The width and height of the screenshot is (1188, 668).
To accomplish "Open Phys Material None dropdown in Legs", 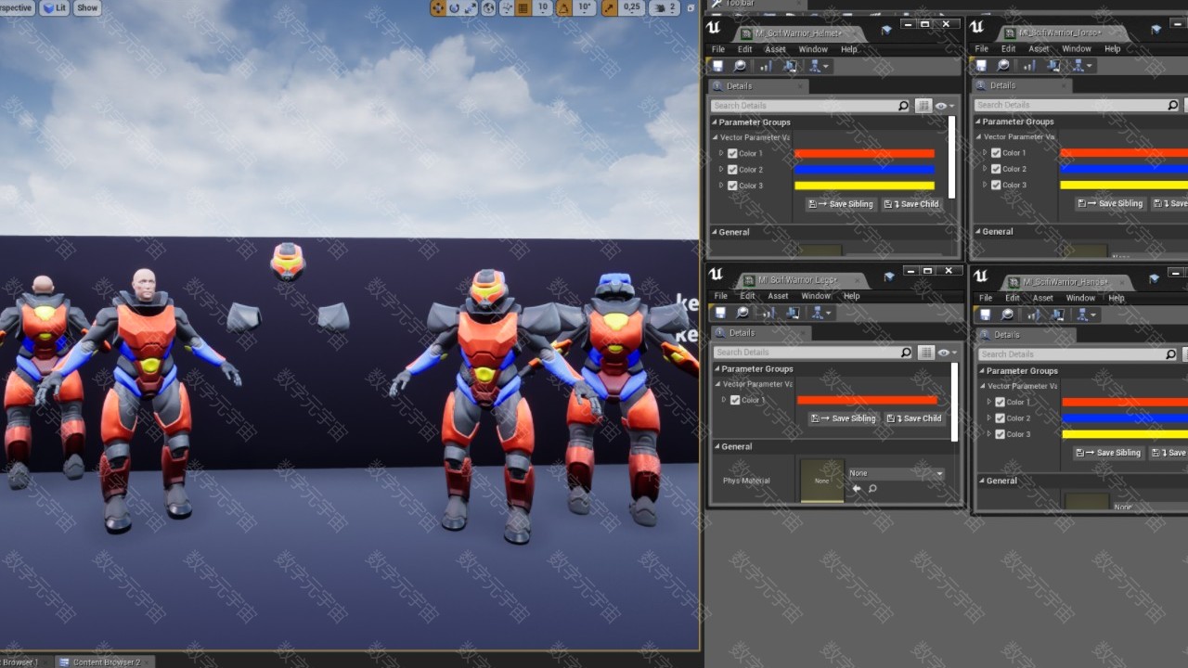I will pyautogui.click(x=896, y=473).
